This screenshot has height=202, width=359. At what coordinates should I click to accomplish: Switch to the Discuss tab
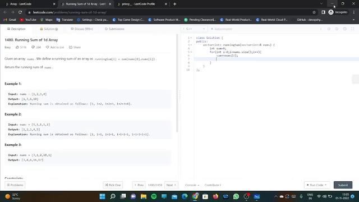[82, 29]
